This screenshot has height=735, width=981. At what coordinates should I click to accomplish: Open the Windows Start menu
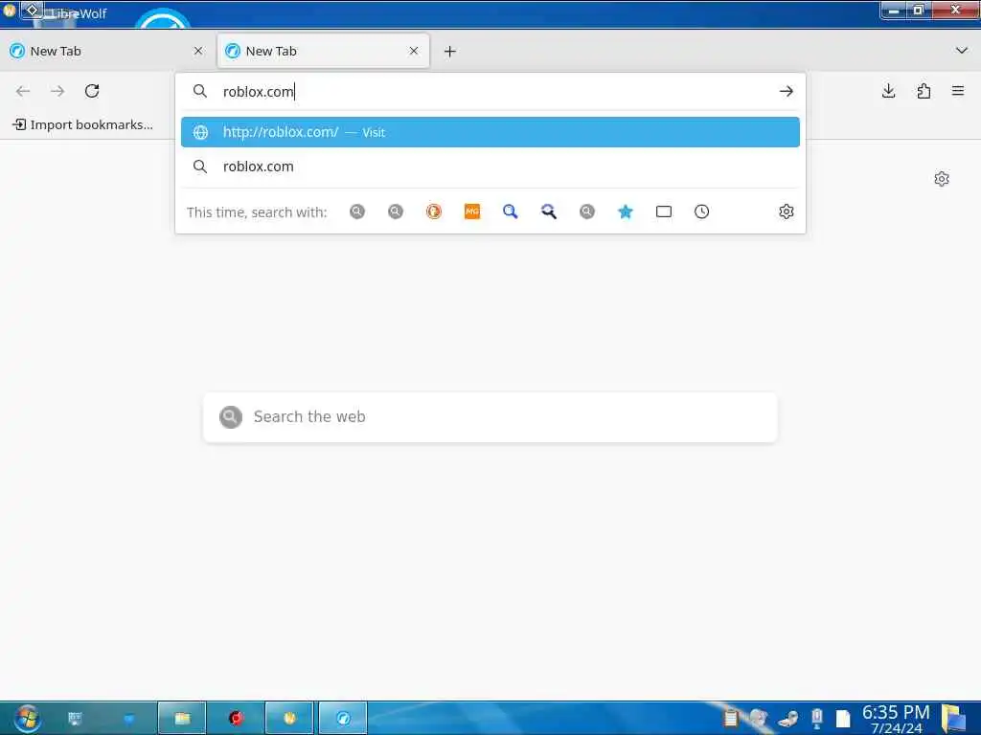point(27,719)
